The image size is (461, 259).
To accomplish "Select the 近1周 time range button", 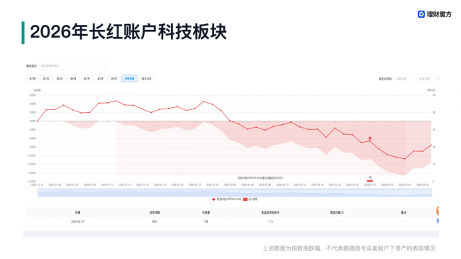I will click(33, 79).
